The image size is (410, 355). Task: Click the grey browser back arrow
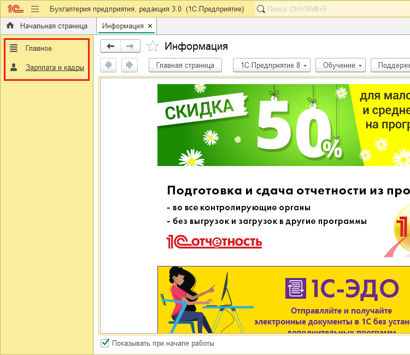[109, 65]
